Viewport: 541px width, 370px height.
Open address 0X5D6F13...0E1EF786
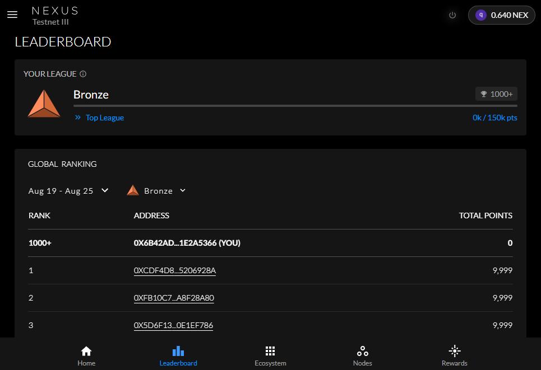click(173, 325)
